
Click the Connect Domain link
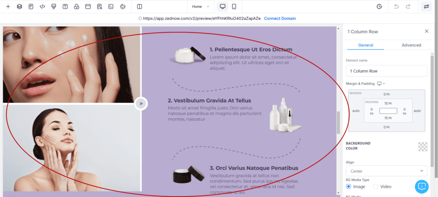pyautogui.click(x=280, y=18)
